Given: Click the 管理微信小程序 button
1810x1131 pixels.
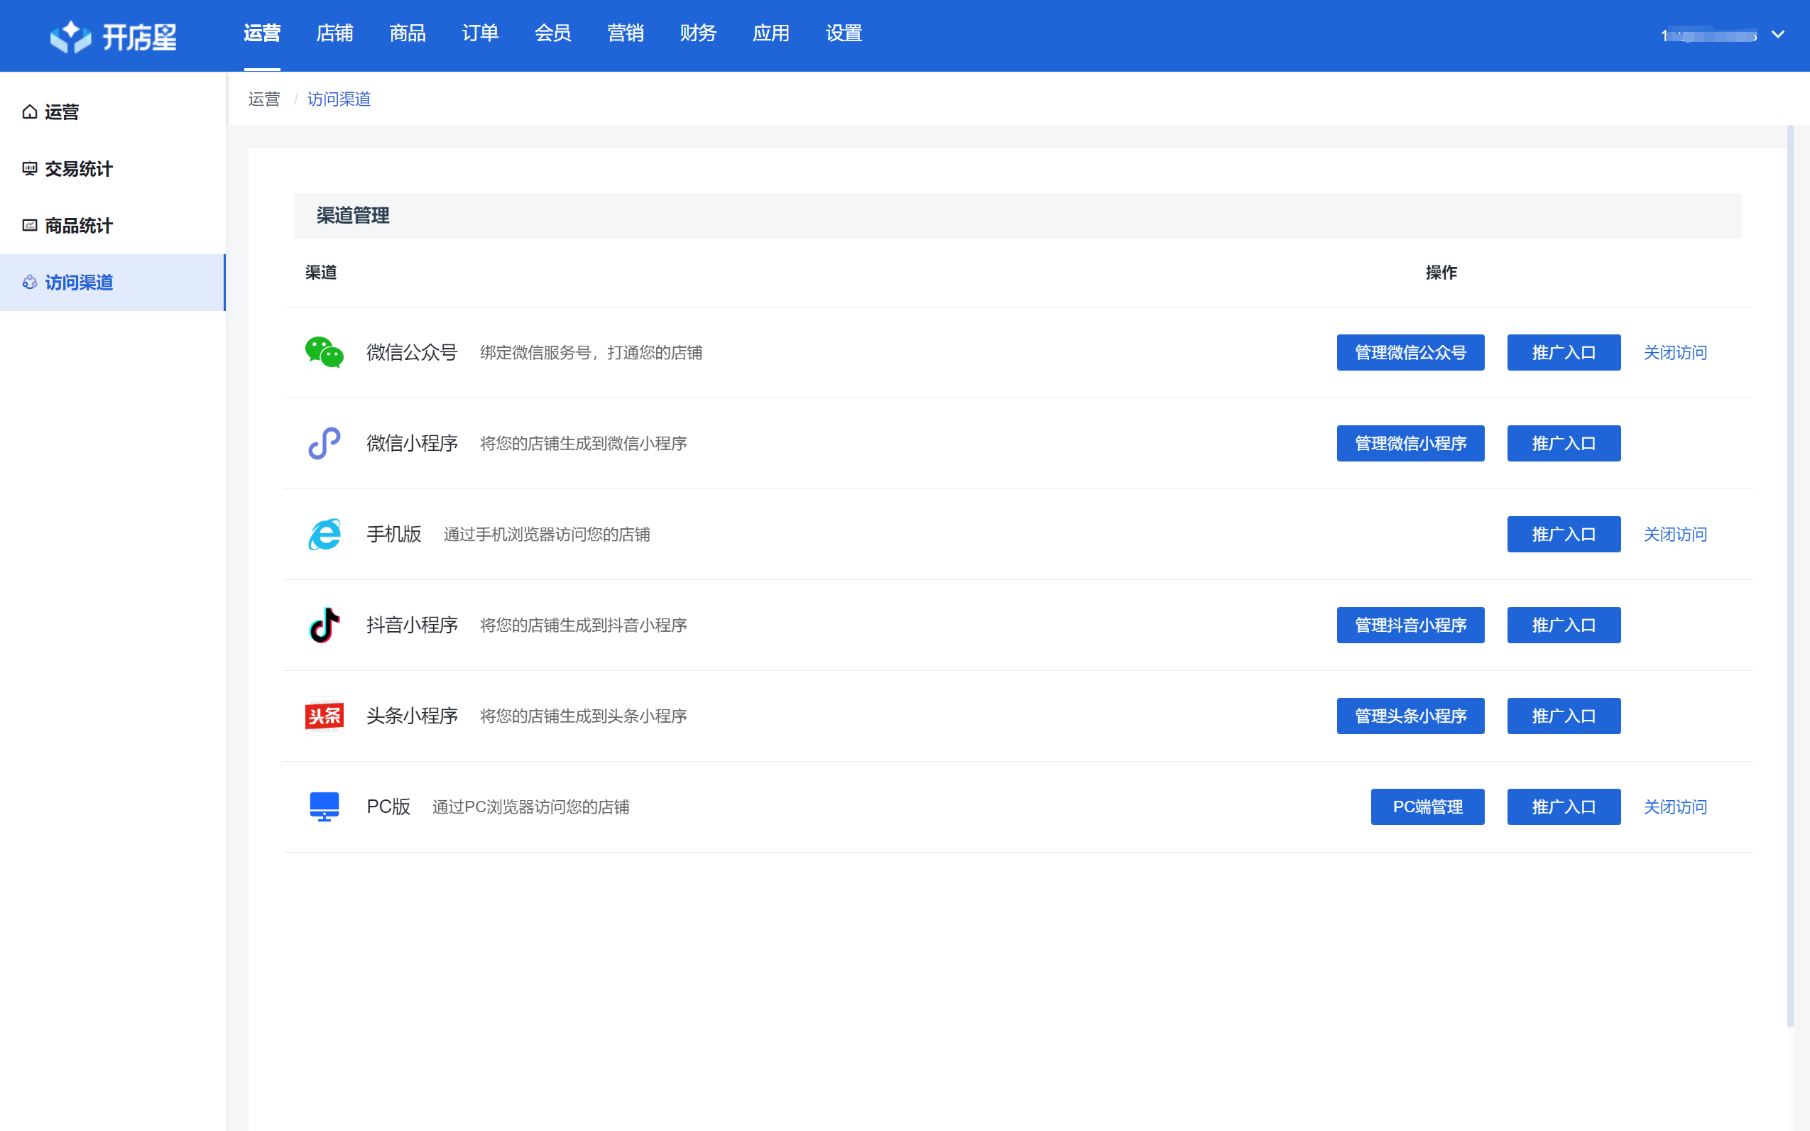Looking at the screenshot, I should 1411,444.
